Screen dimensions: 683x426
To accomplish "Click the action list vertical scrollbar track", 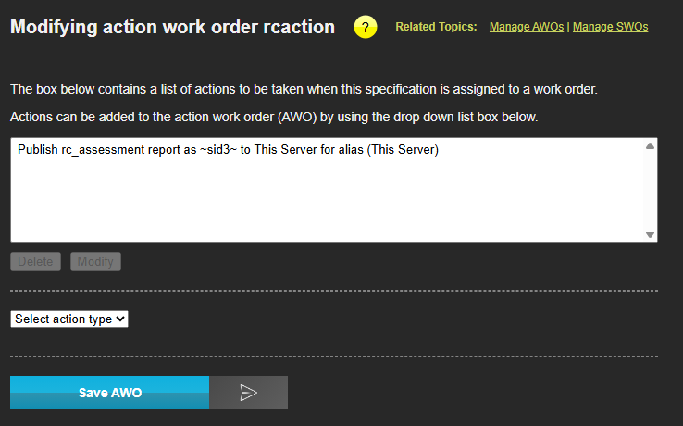I will pos(650,190).
